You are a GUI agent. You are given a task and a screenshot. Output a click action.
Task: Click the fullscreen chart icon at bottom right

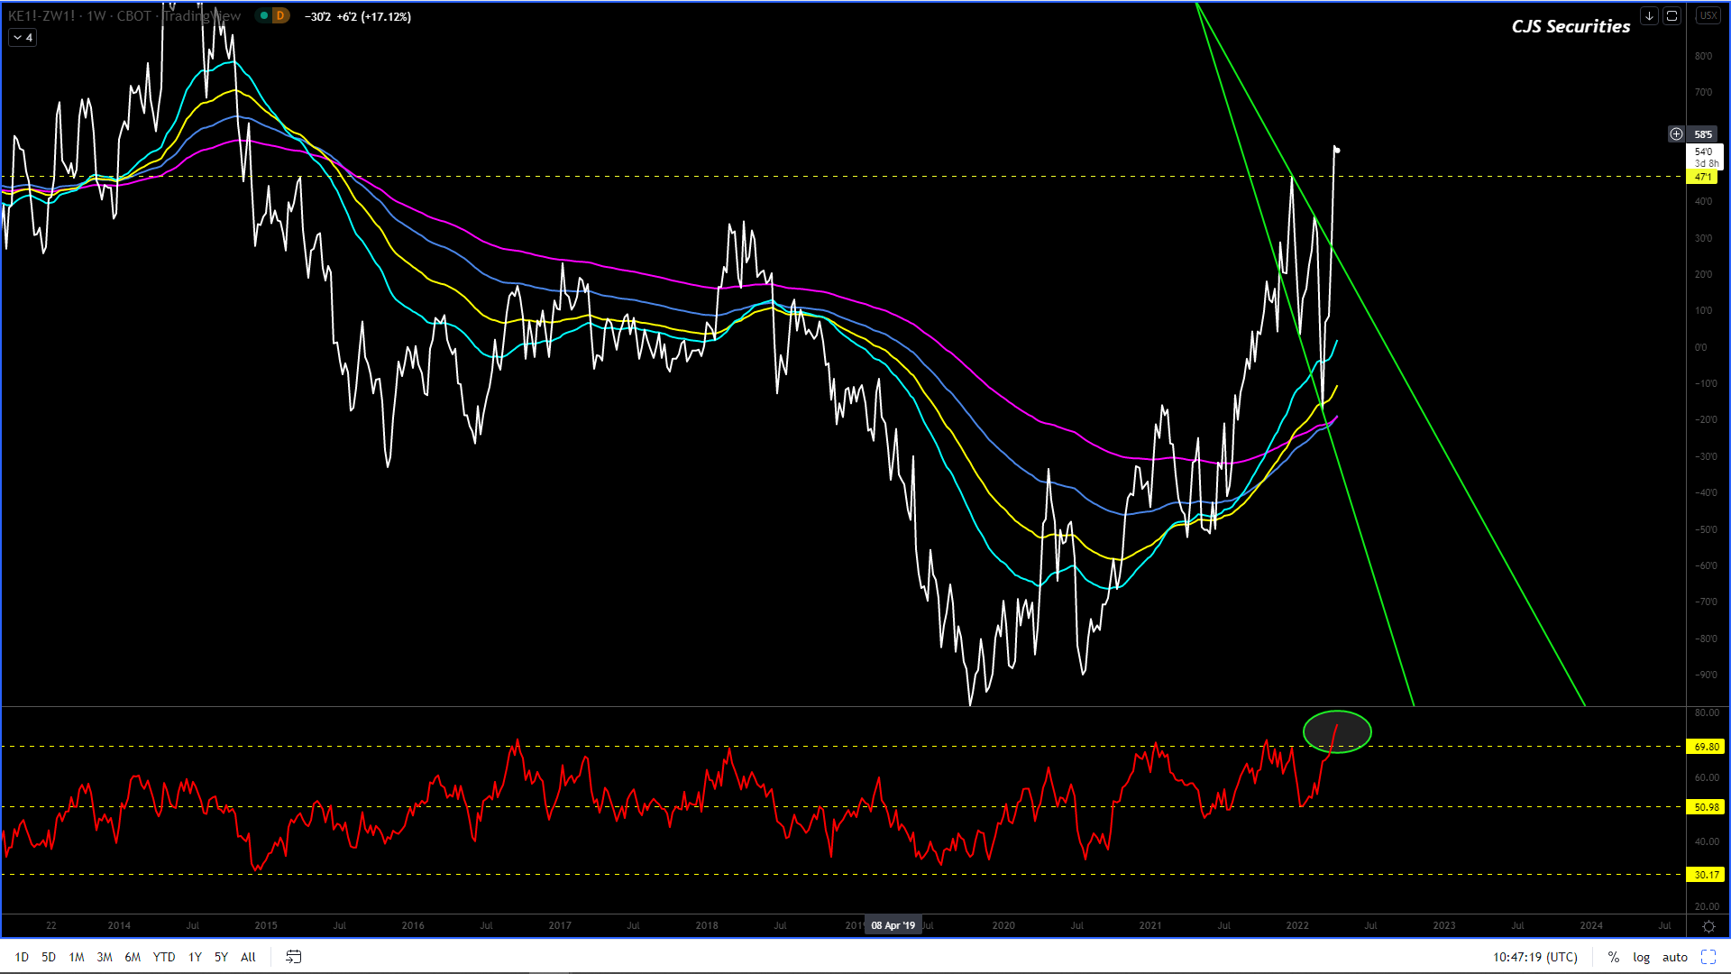pyautogui.click(x=1708, y=957)
